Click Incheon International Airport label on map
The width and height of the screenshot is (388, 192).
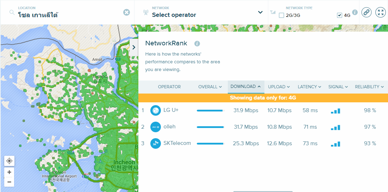[59, 176]
